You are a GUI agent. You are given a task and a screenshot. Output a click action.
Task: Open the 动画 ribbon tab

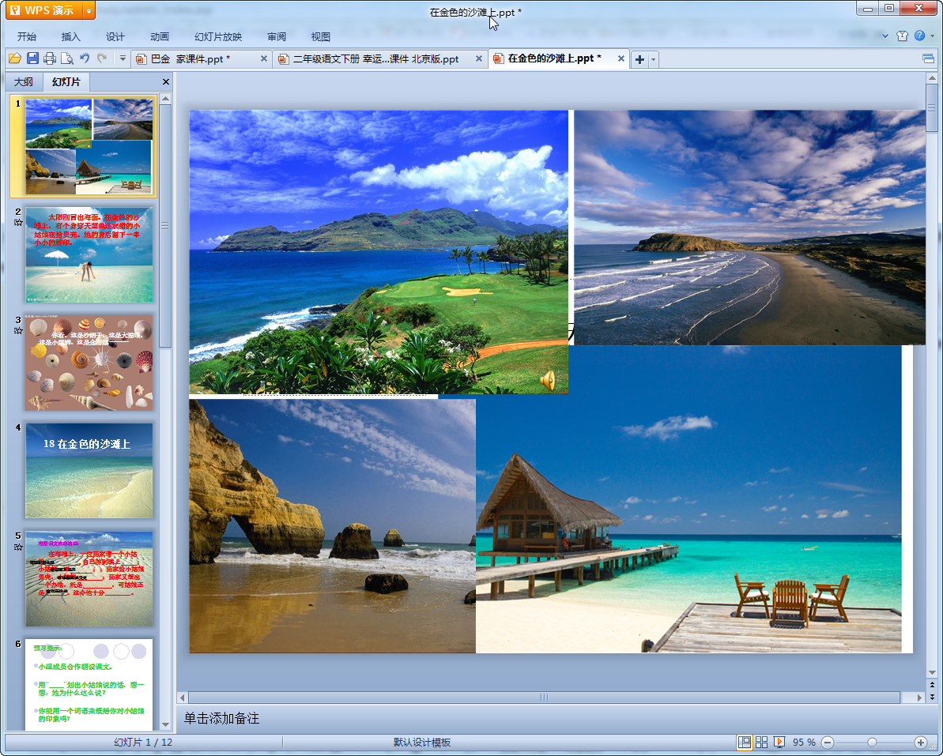(x=160, y=36)
